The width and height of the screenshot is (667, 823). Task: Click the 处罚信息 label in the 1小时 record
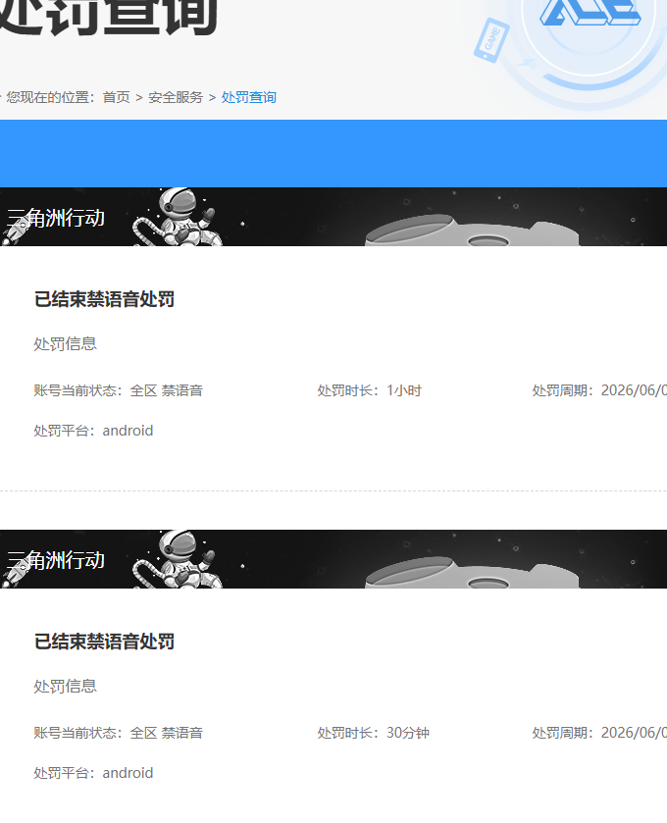(65, 343)
